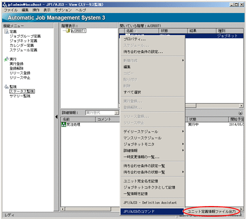This screenshot has width=247, height=220.
Task: Sort by 名前 column in detail list
Action: 78,120
